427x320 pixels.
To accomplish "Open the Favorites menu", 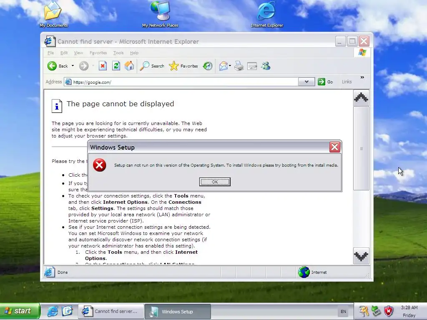I will coord(98,53).
